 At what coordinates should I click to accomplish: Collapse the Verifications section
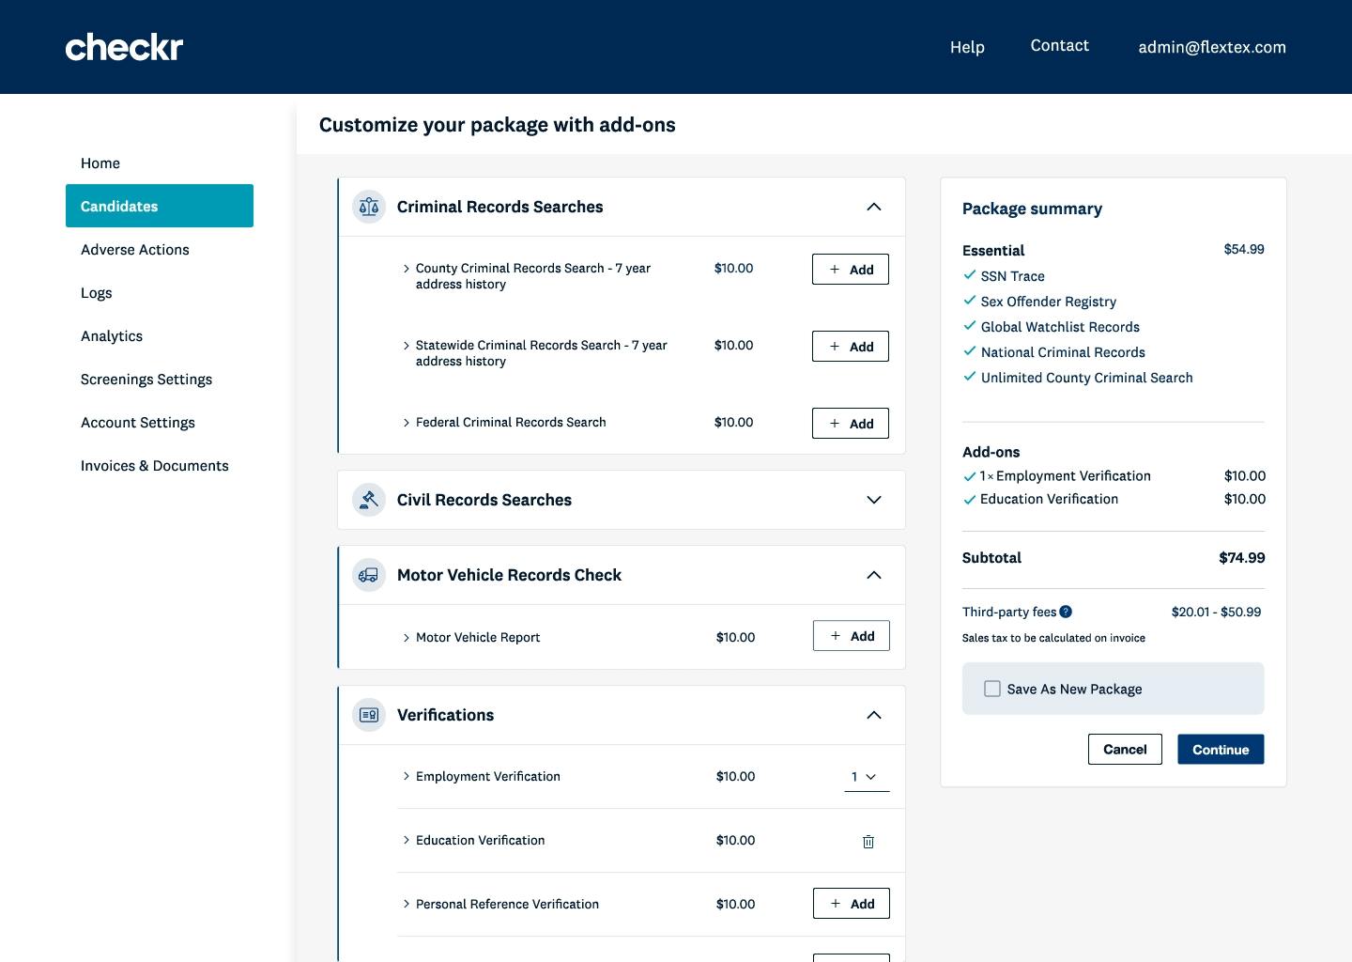874,715
